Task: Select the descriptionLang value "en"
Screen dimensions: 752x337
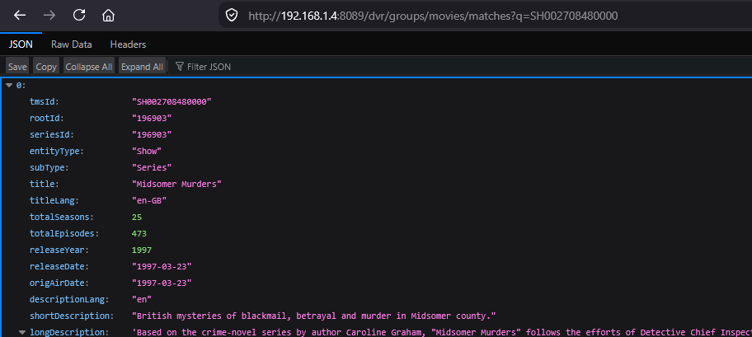Action: pyautogui.click(x=142, y=299)
